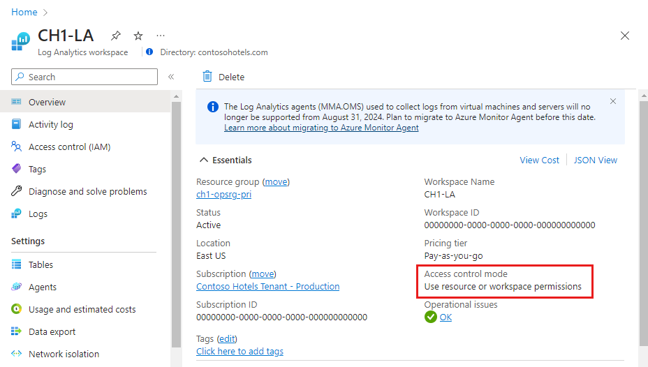648x367 pixels.
Task: Open JSON View of workspace
Action: (595, 160)
